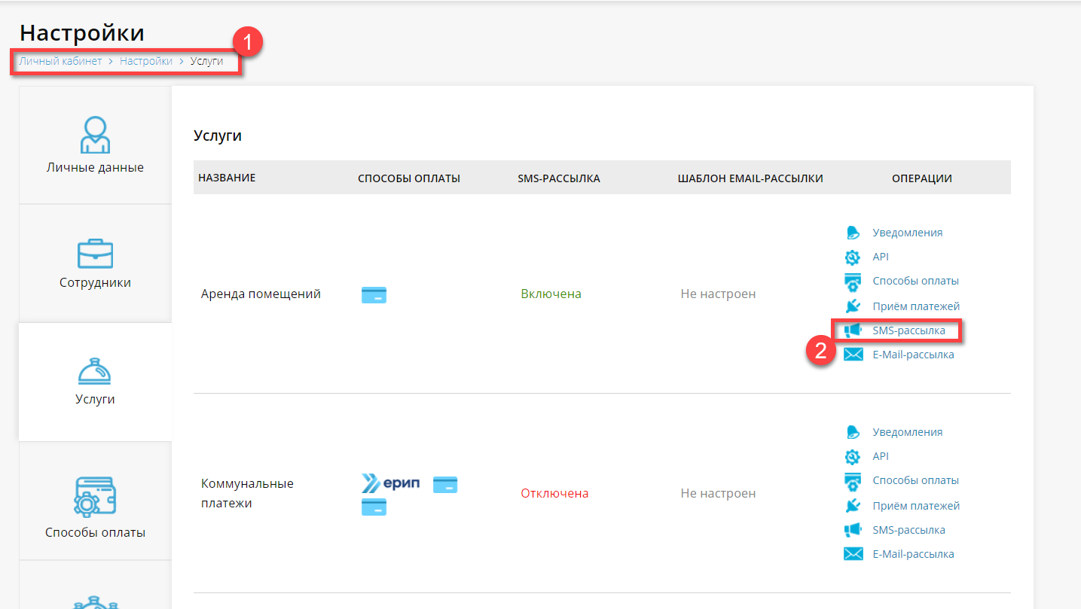Click Не настроен in Аренда помещений row
The width and height of the screenshot is (1081, 609).
click(718, 294)
